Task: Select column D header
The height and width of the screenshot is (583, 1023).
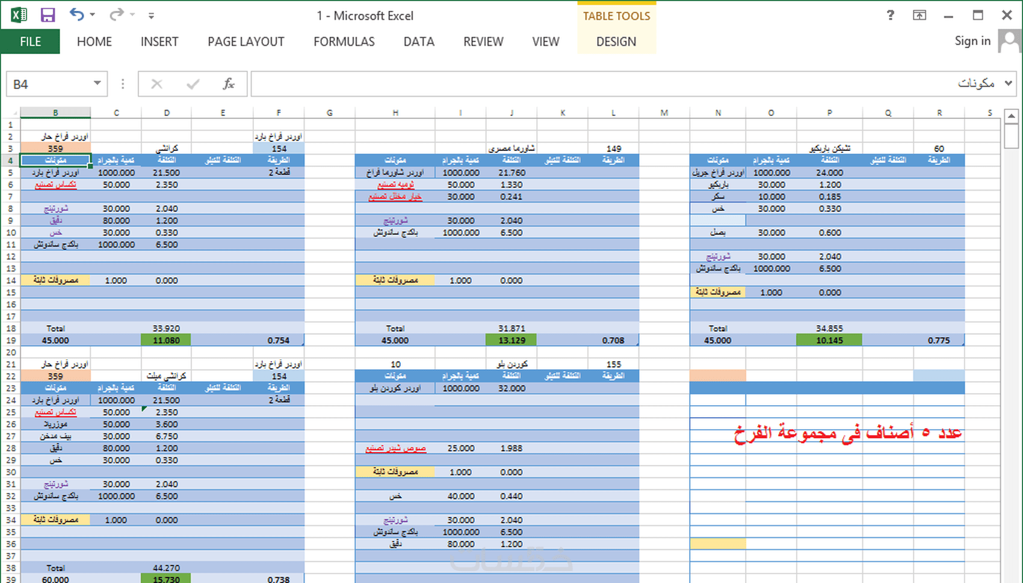Action: 167,112
